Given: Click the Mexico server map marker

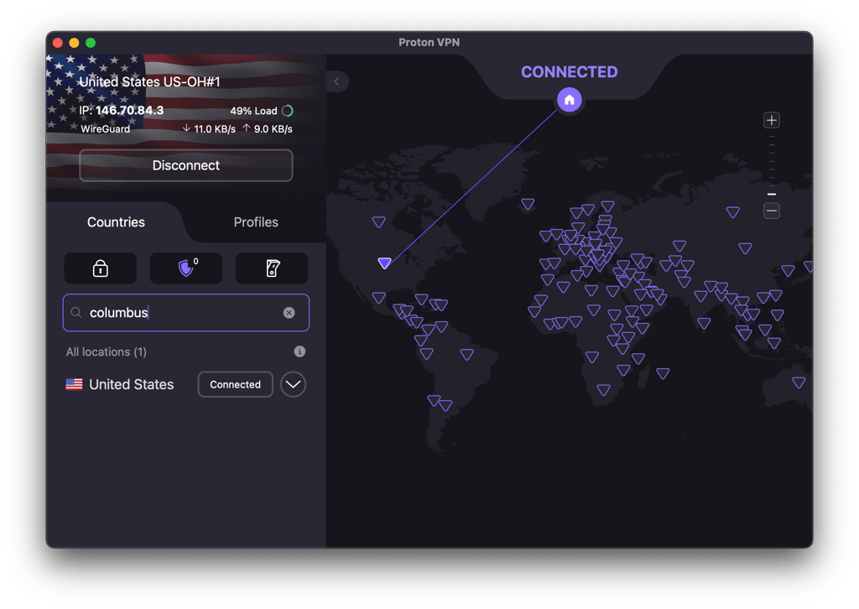Looking at the screenshot, I should coord(378,298).
